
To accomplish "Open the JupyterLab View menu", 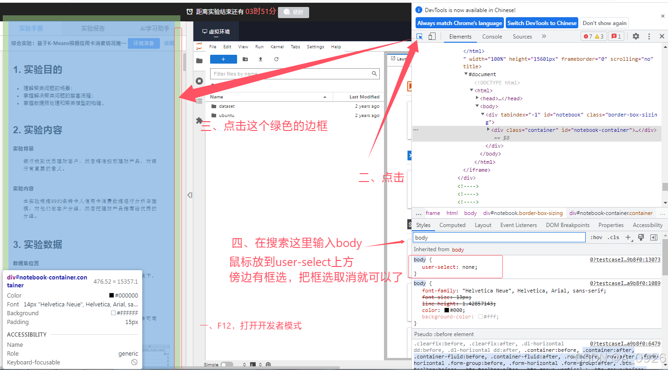I will [243, 46].
